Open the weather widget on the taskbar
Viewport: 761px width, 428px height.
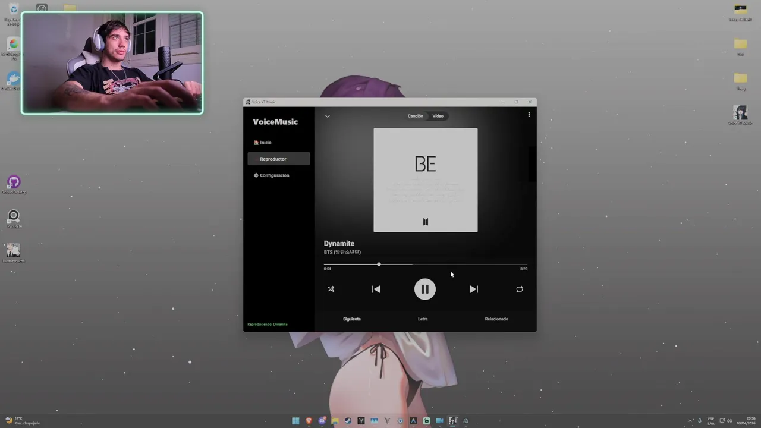point(23,421)
